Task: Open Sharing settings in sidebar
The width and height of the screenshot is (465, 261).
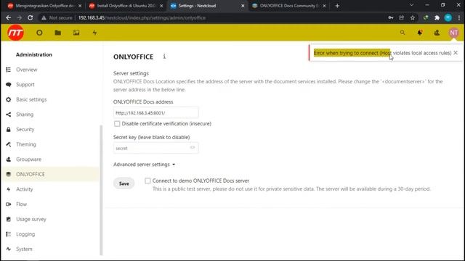Action: (x=25, y=115)
